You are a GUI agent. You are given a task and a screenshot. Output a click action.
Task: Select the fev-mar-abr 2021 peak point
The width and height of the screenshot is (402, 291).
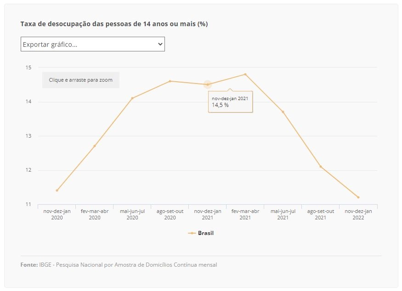245,74
